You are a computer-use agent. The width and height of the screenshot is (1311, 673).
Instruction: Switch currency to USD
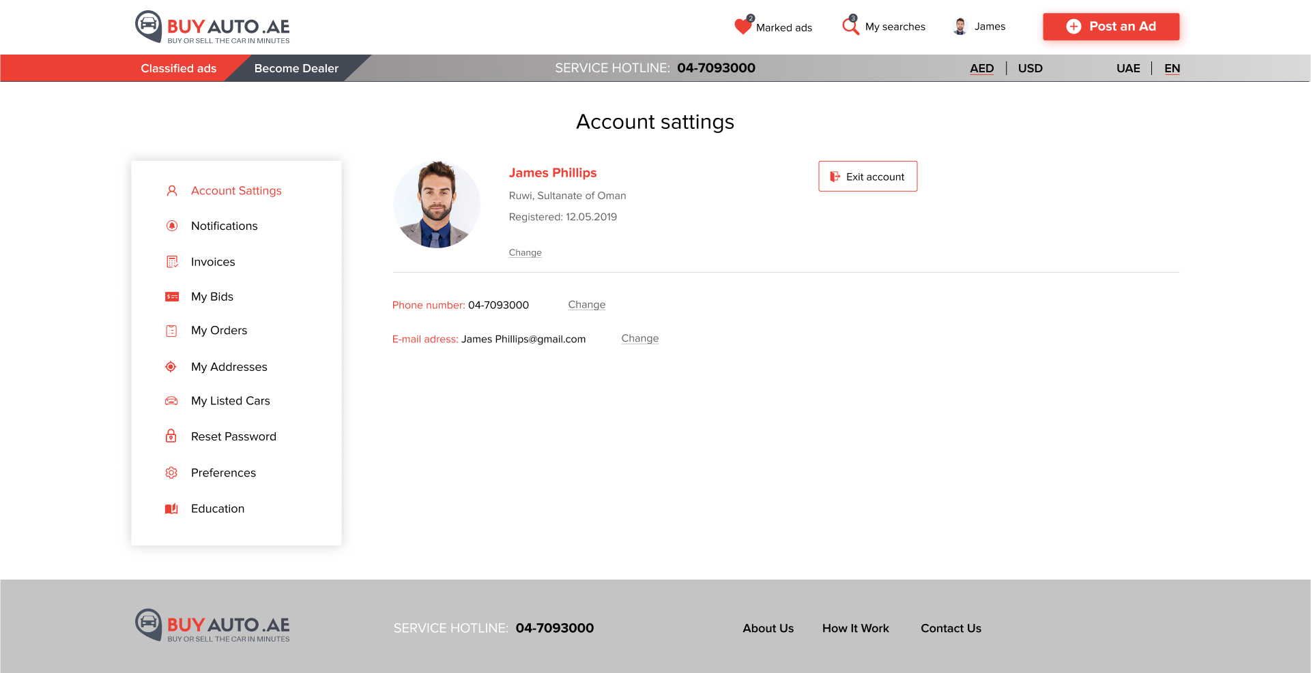tap(1031, 68)
